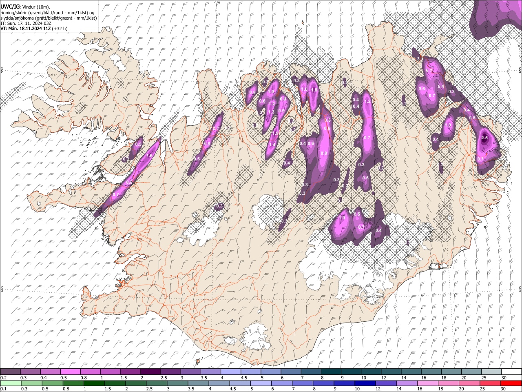
Task: Click the '1.3' snowfall value label
Action: (271, 112)
